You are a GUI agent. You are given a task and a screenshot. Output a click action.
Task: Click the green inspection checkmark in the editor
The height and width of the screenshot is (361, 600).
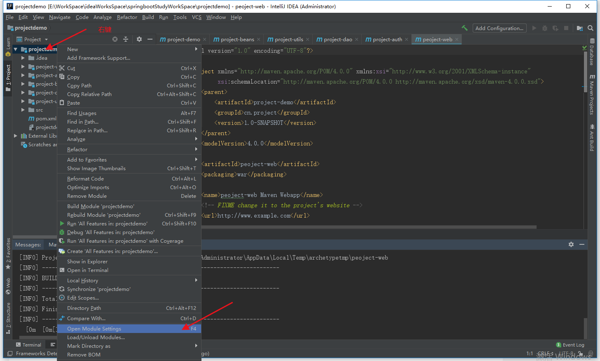coord(584,48)
